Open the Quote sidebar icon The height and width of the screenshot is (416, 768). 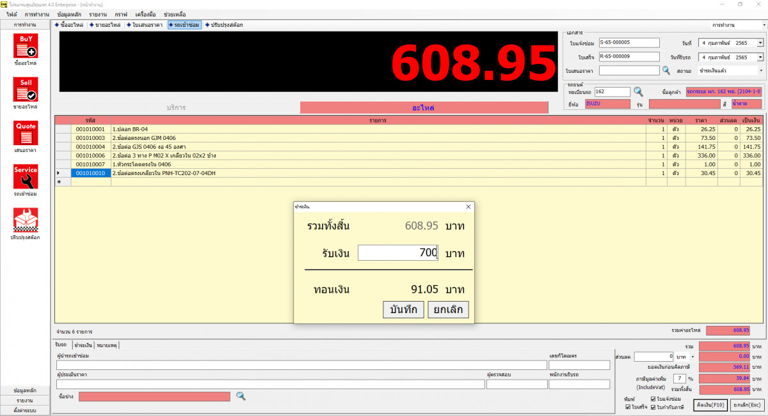coord(26,133)
